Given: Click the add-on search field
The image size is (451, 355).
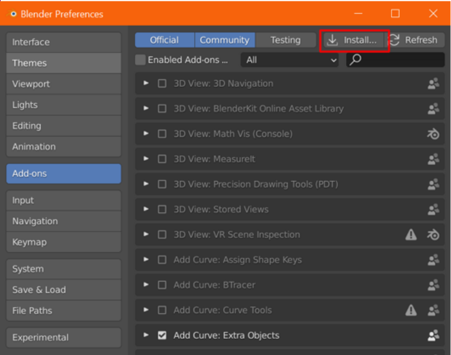Looking at the screenshot, I should click(x=395, y=60).
